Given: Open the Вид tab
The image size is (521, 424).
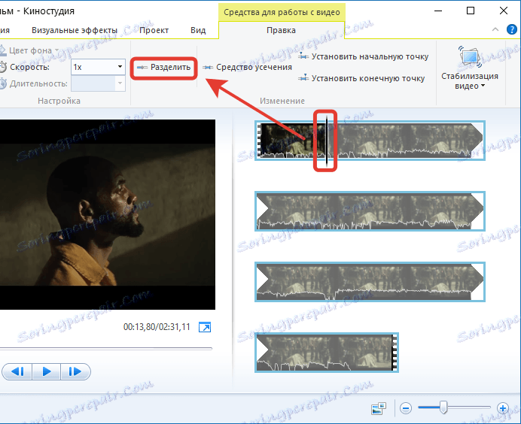Looking at the screenshot, I should pos(198,30).
